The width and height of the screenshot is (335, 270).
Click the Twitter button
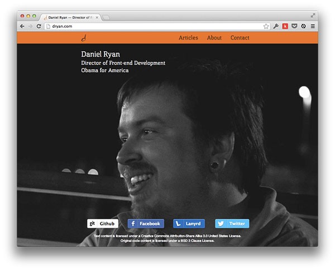pyautogui.click(x=232, y=224)
